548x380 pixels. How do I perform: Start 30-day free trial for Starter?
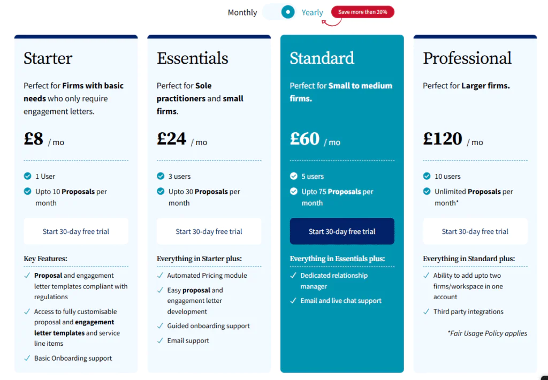point(76,231)
